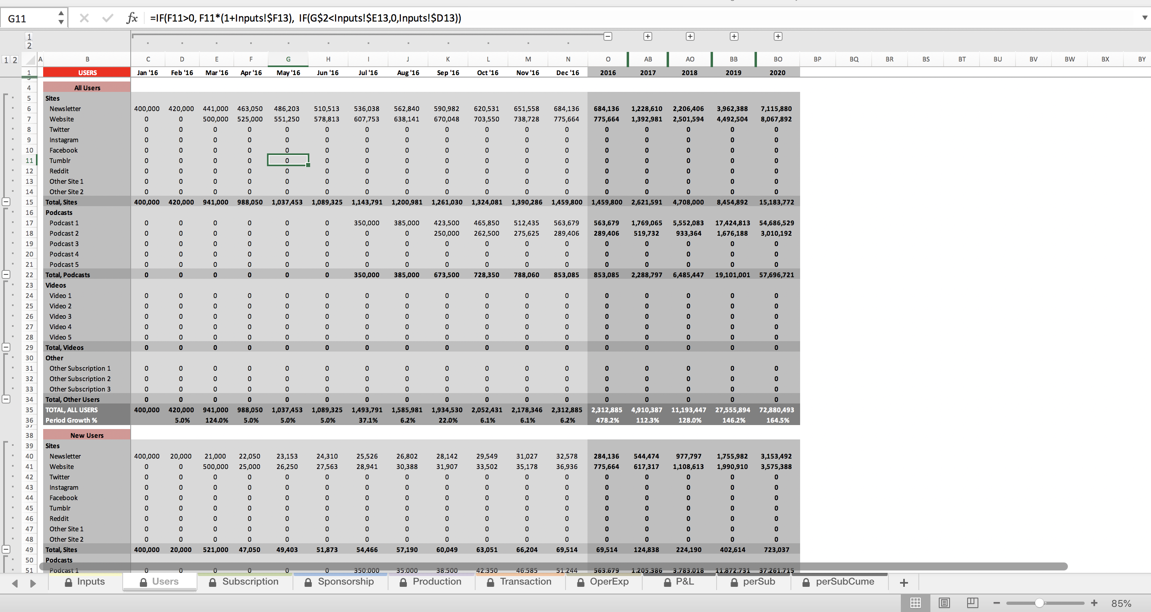Click the select all corner triangle
Screen dimensions: 1151x612
[30, 60]
